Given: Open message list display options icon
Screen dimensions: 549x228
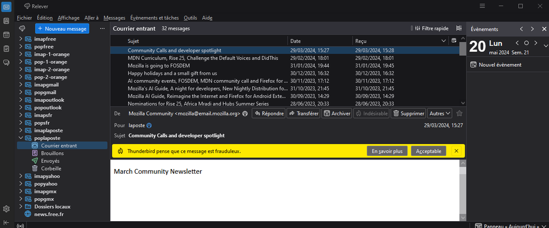Looking at the screenshot, I should 458,28.
